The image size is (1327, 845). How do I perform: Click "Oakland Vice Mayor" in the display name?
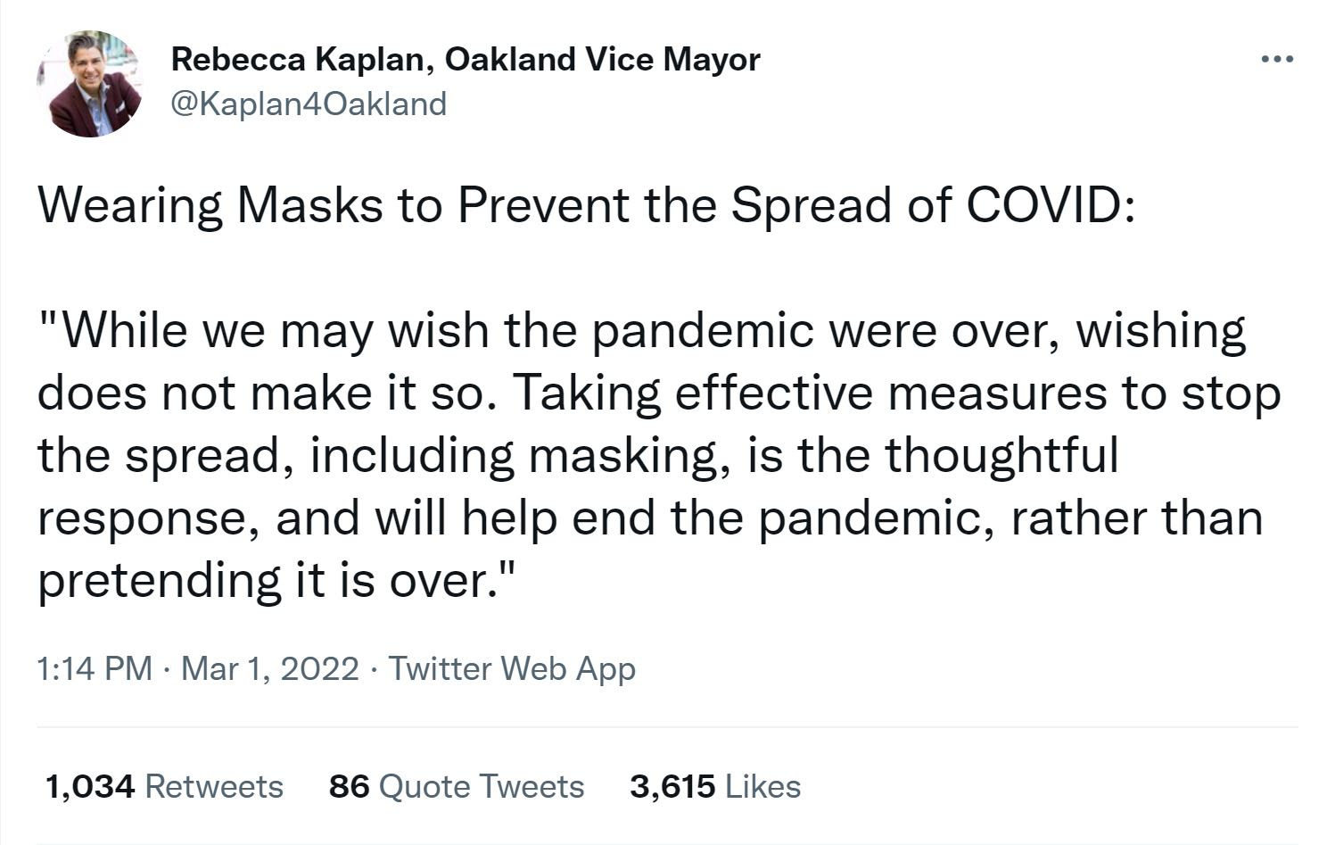(x=602, y=60)
